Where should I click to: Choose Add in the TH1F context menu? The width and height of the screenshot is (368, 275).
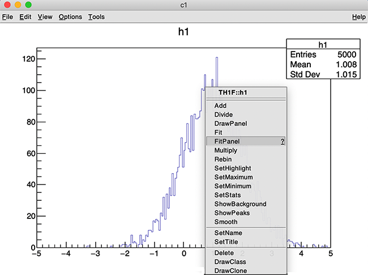pyautogui.click(x=220, y=106)
